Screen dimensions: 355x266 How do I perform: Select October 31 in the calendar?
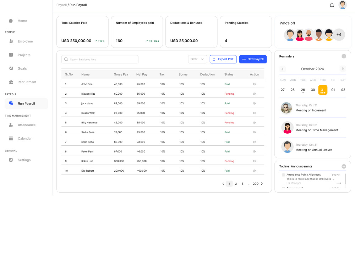(x=323, y=90)
